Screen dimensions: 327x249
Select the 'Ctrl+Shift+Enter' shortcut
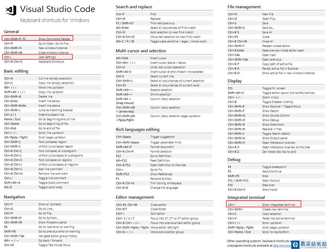click(15, 106)
